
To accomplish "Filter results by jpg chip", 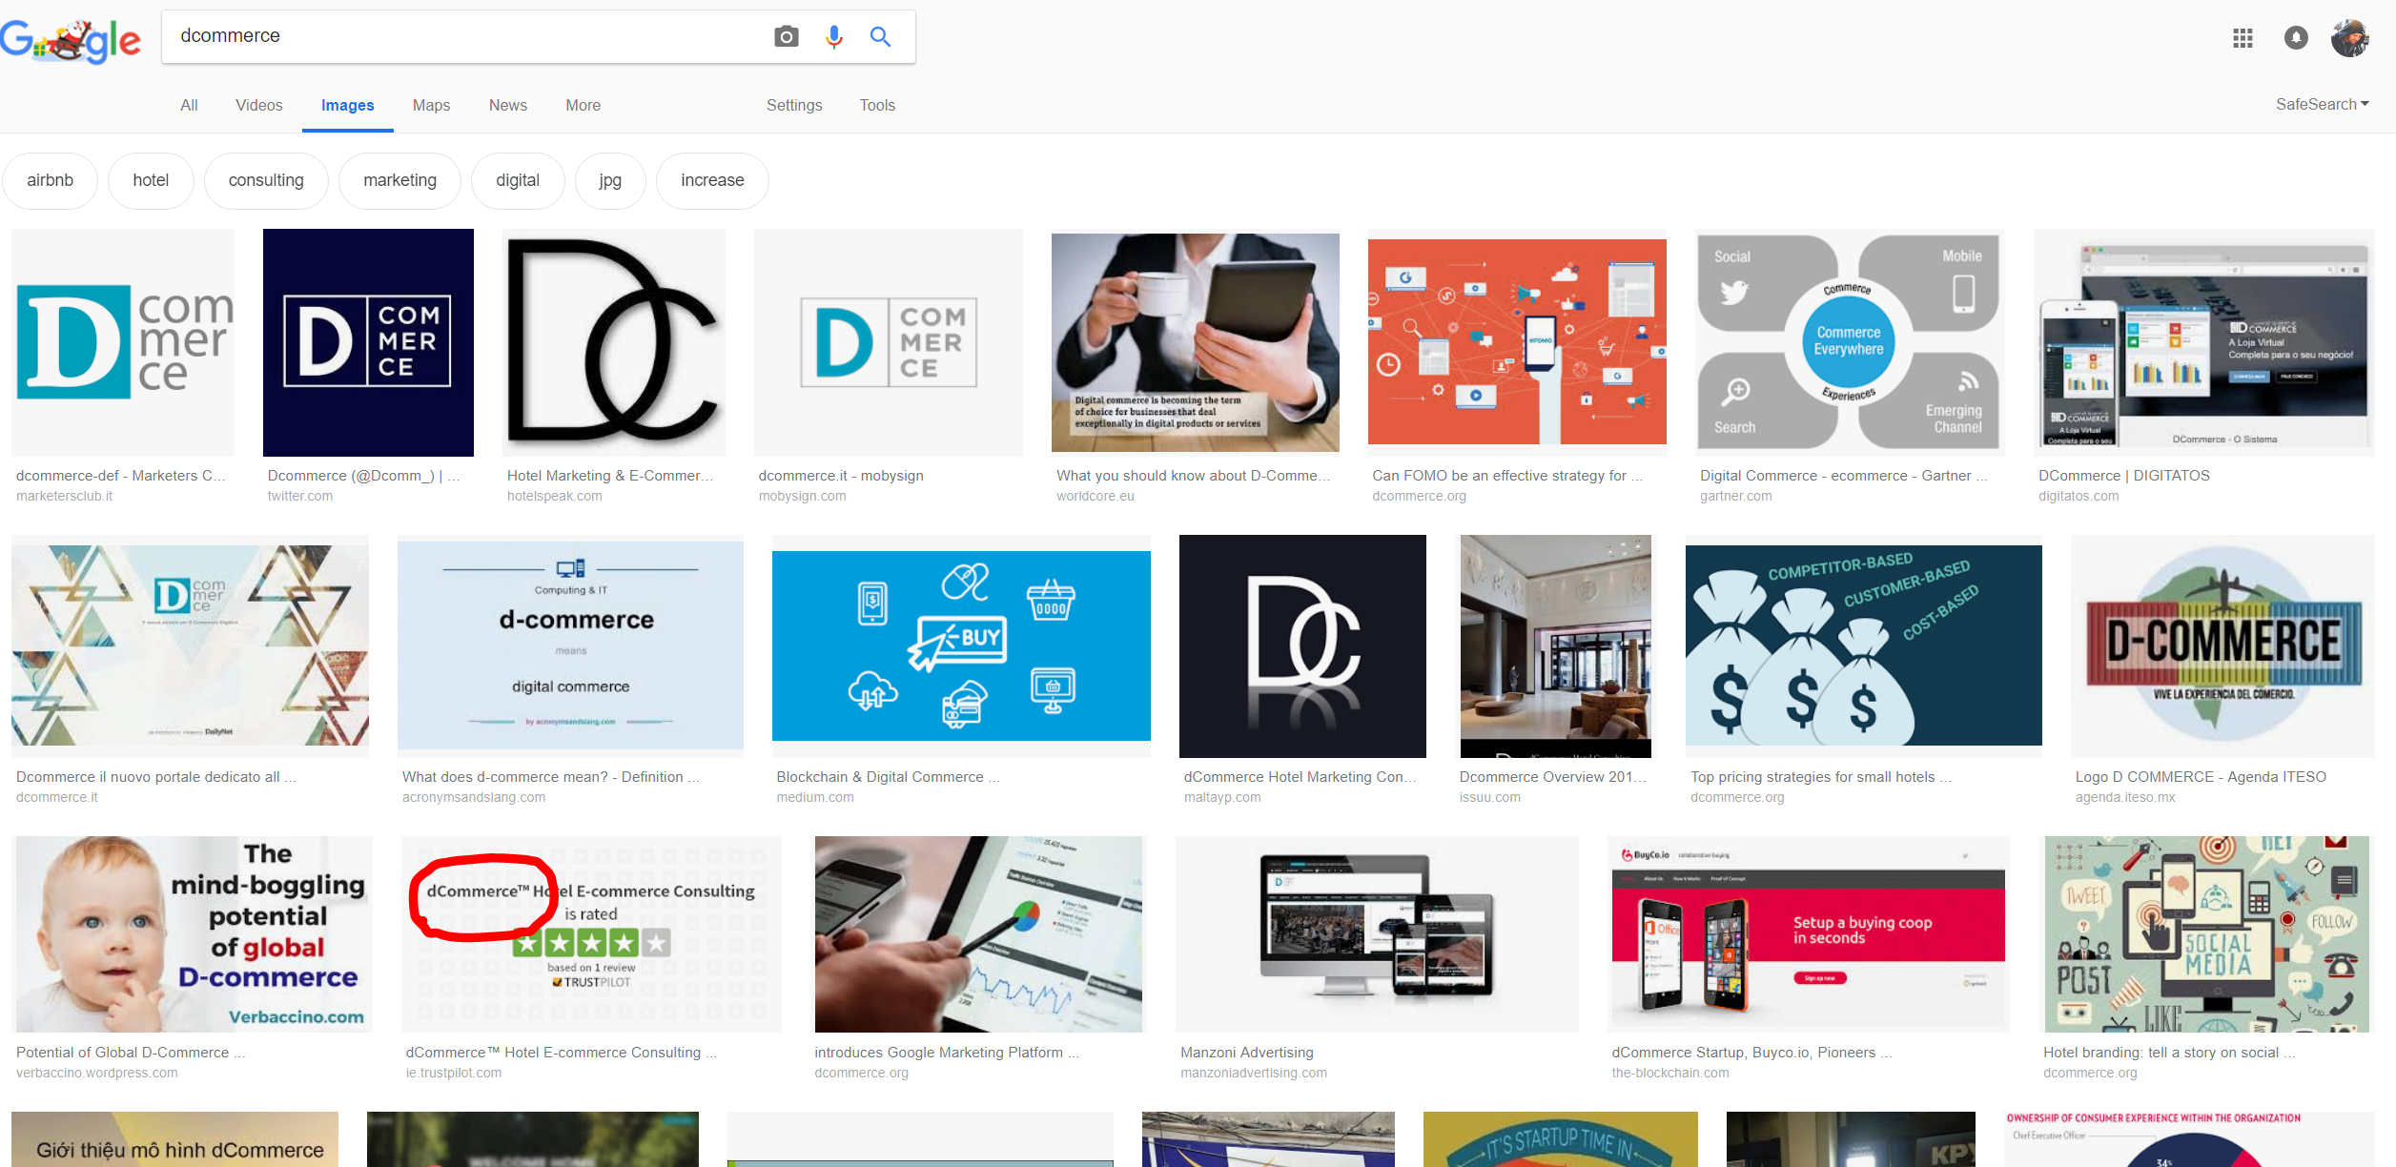I will [x=610, y=180].
